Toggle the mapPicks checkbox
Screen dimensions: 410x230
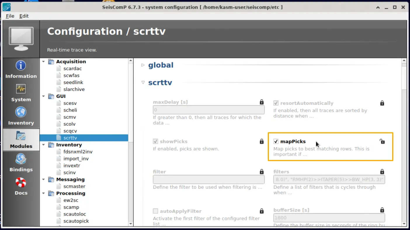tap(276, 141)
